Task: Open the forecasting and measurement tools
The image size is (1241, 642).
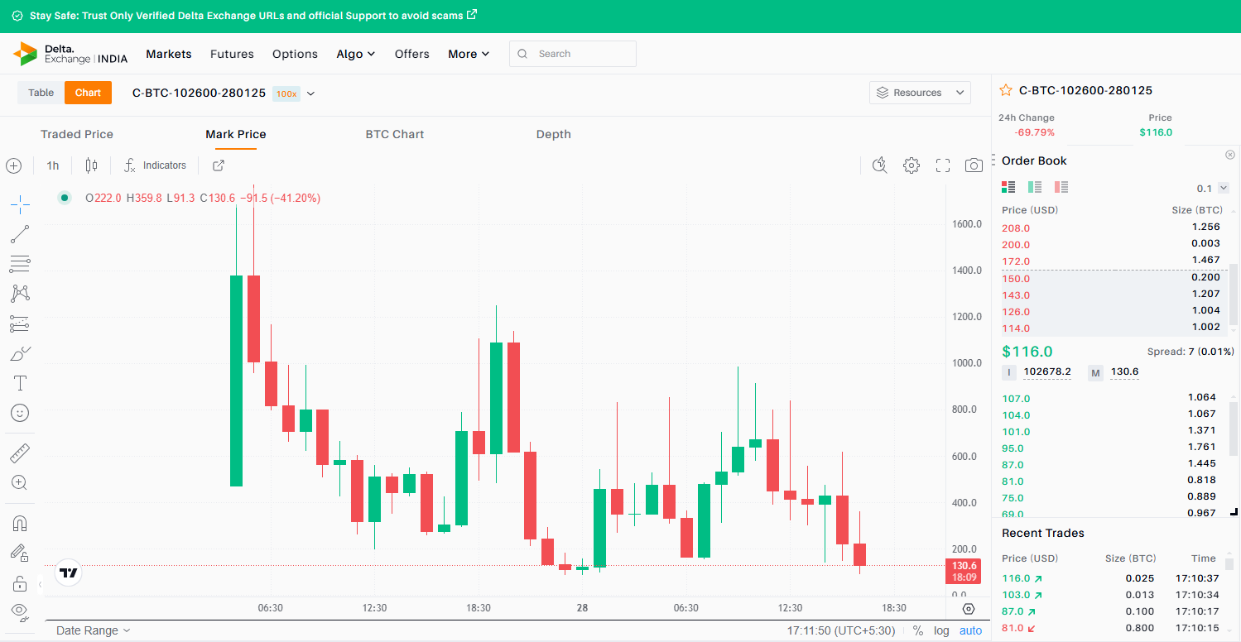Action: [x=20, y=323]
